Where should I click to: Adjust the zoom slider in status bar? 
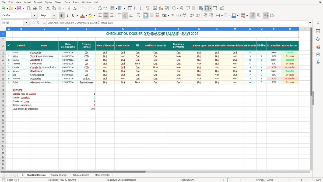(301, 180)
